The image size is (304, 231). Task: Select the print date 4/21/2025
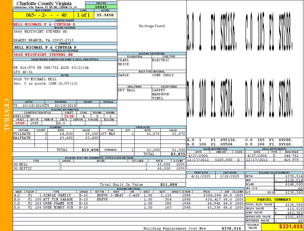tap(201, 176)
